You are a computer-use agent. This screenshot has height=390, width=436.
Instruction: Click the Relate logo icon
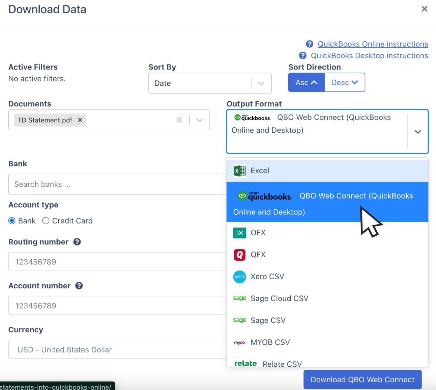pos(245,364)
